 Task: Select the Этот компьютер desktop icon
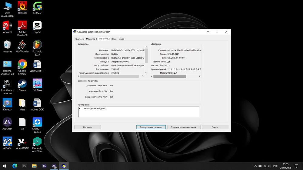(x=7, y=9)
